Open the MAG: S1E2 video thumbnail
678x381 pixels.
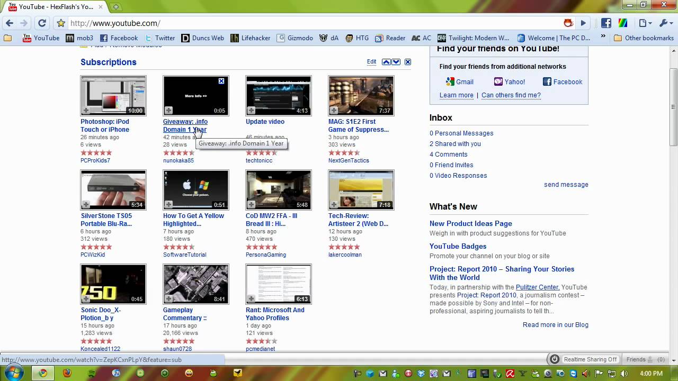361,96
